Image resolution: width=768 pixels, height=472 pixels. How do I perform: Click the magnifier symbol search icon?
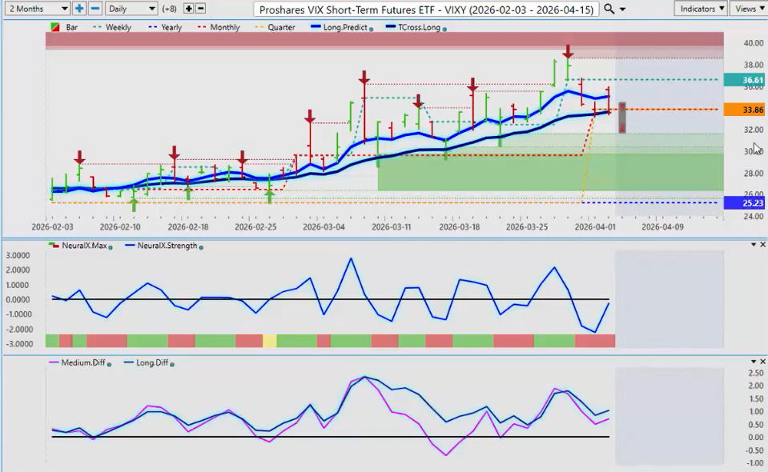click(x=609, y=8)
